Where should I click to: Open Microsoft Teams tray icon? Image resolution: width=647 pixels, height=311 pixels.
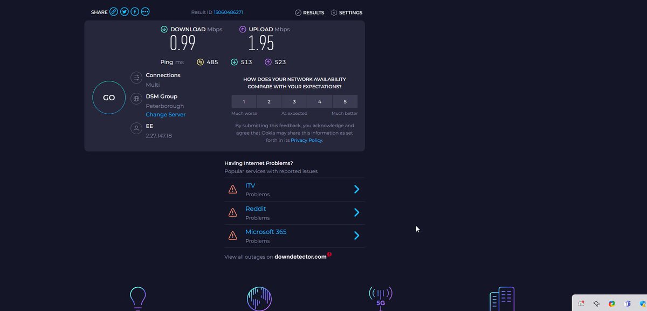pyautogui.click(x=628, y=303)
